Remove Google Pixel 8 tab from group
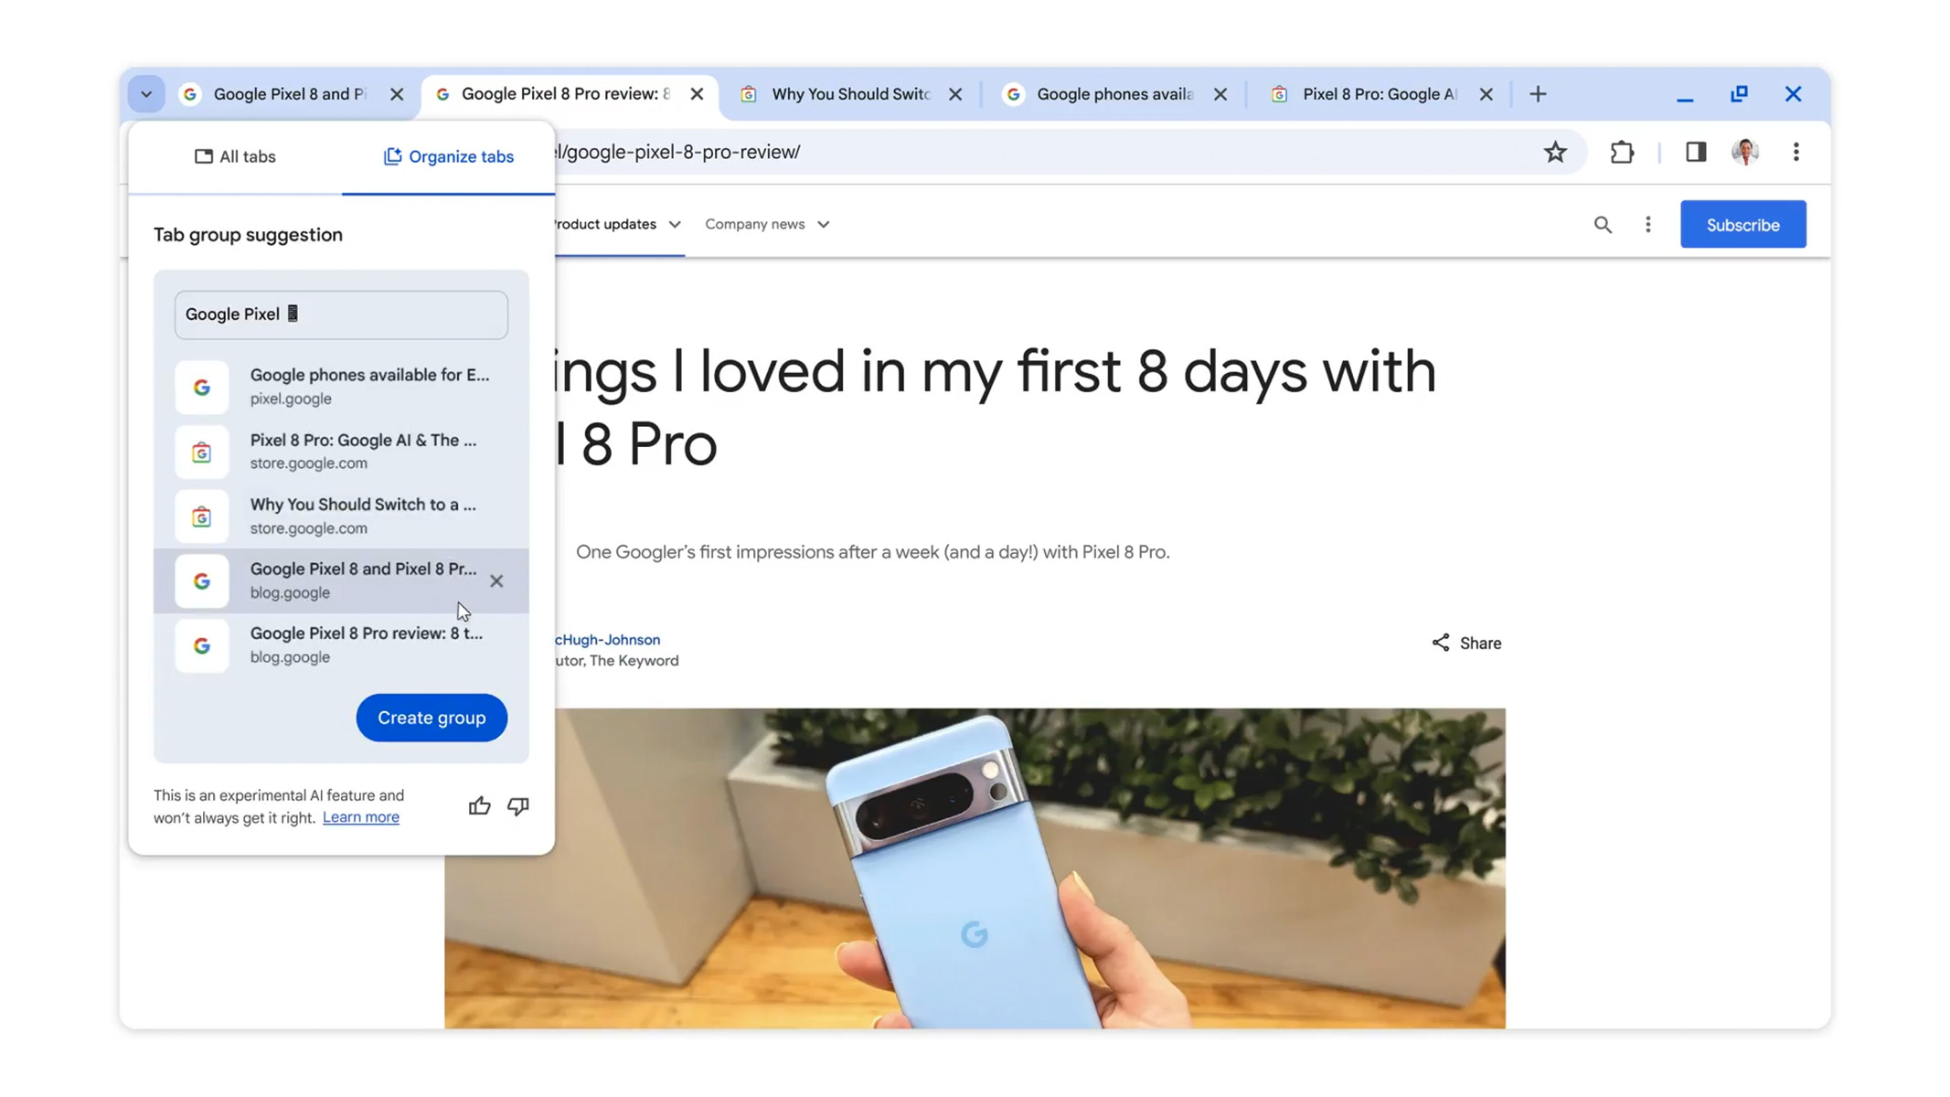Screen dimensions: 1950x1097 [497, 580]
